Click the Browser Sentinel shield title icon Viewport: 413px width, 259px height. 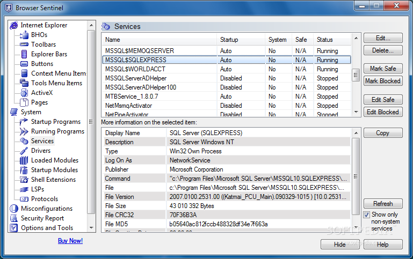(9, 8)
